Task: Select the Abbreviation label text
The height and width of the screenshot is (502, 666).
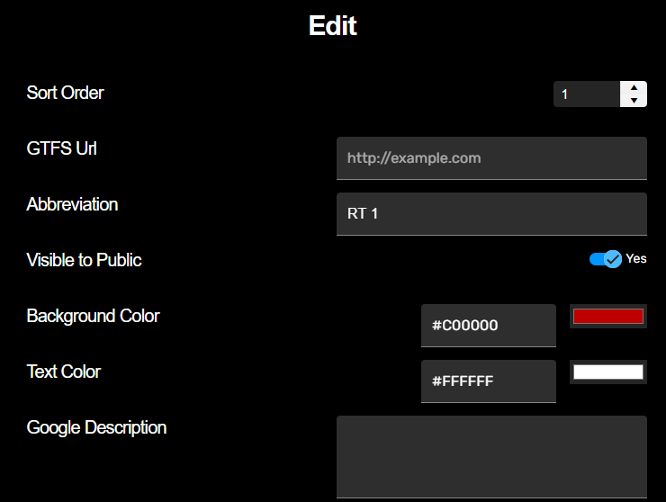Action: coord(72,204)
